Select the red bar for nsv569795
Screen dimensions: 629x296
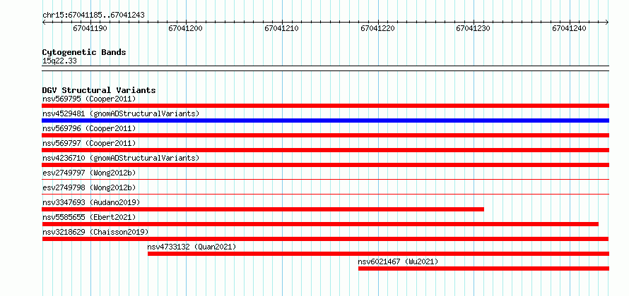click(325, 106)
